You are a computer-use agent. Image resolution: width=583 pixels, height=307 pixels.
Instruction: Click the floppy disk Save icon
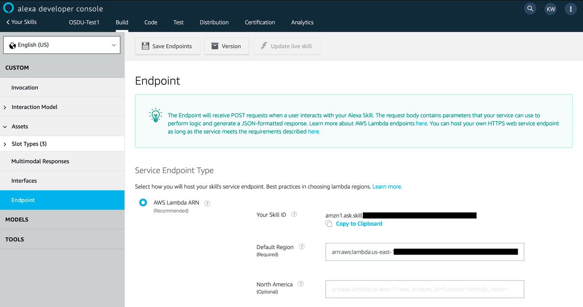point(145,46)
